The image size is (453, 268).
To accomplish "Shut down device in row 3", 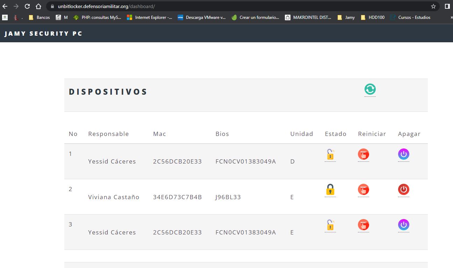I will [x=403, y=225].
